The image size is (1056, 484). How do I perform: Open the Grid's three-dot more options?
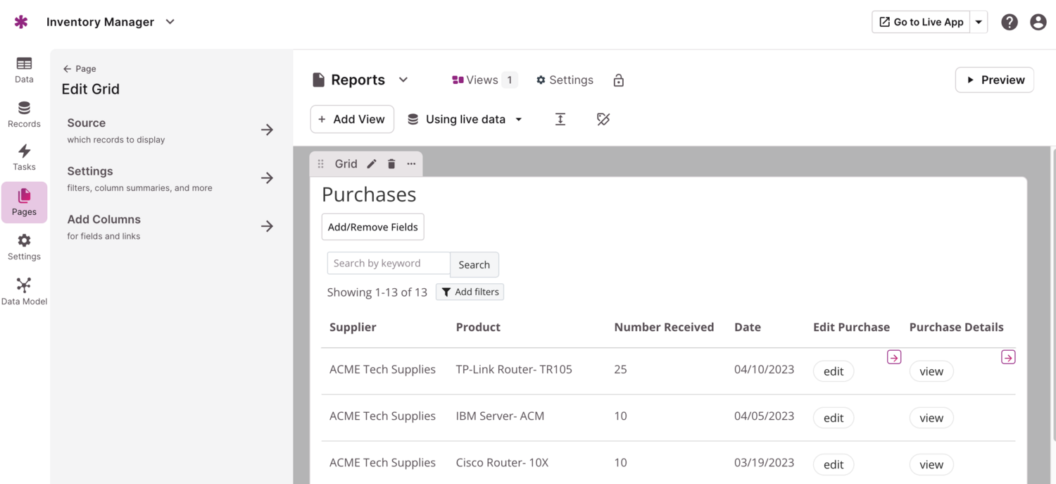point(411,164)
